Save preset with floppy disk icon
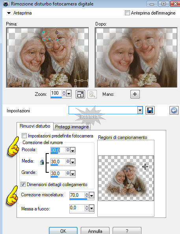Image resolution: width=180 pixels, height=234 pixels. coord(150,110)
